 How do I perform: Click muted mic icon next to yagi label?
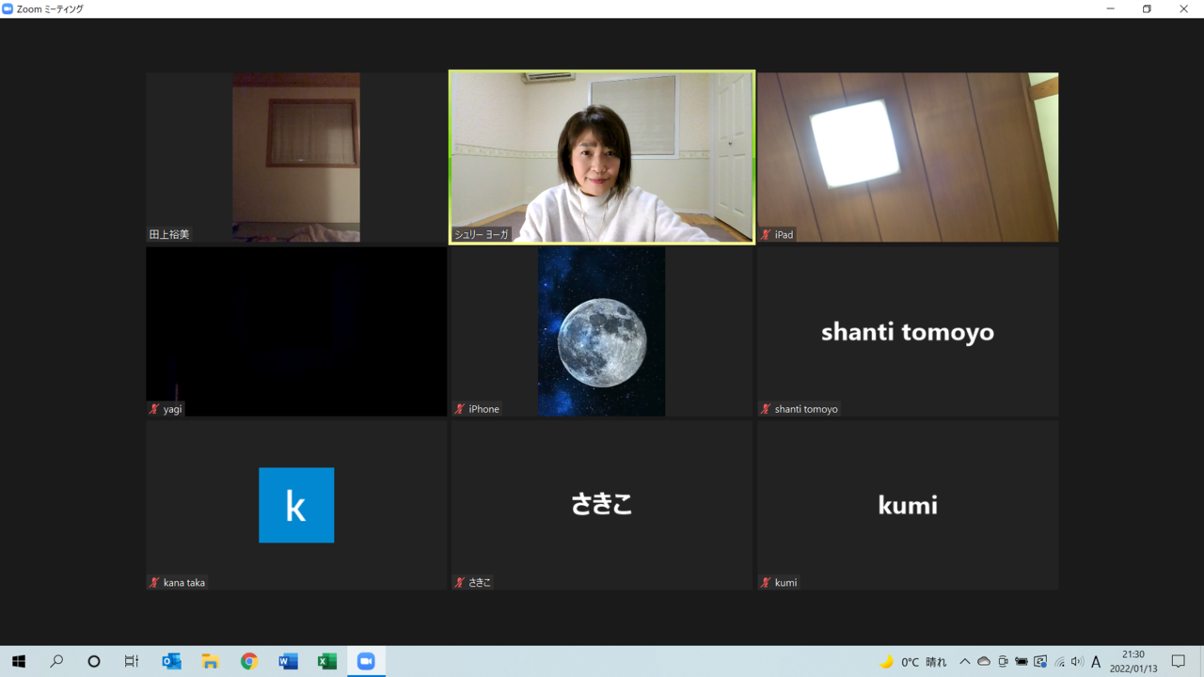pyautogui.click(x=154, y=409)
